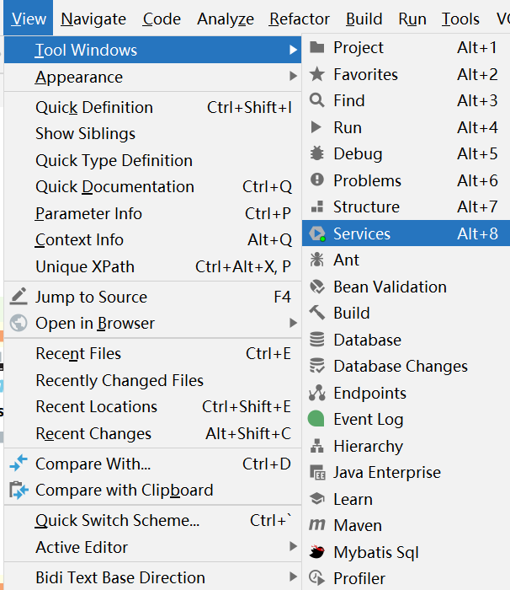Screen dimensions: 510x590
Task: Select Quick Switch Scheme entry
Action: pos(117,520)
